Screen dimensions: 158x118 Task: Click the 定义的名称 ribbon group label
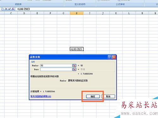pyautogui.click(x=80, y=4)
